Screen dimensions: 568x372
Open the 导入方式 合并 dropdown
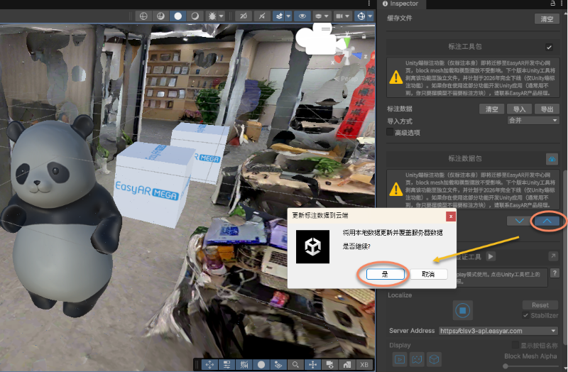[x=533, y=120]
